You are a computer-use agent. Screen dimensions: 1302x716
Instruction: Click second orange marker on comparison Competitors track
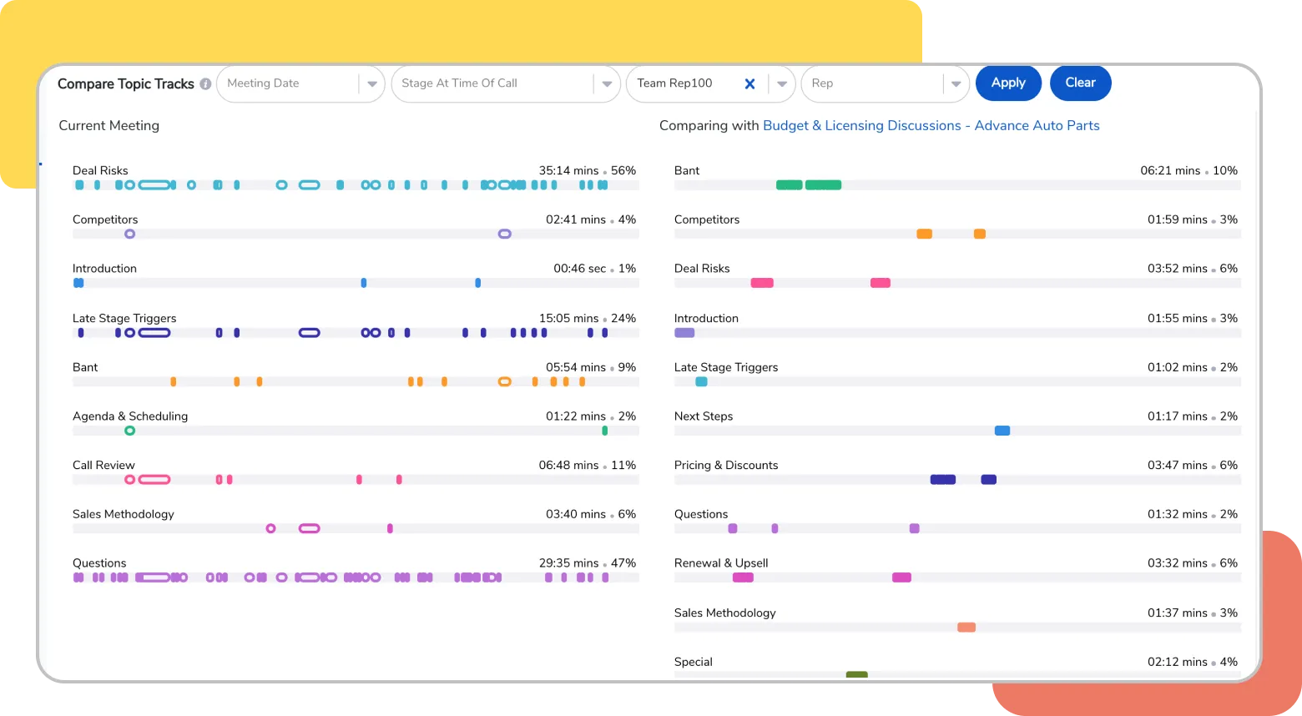(980, 234)
